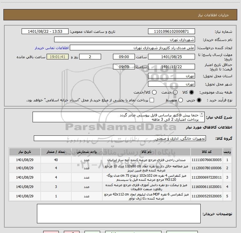
Task: Click the item name میز کنفرانس 4 نفره
Action: (x=146, y=178)
